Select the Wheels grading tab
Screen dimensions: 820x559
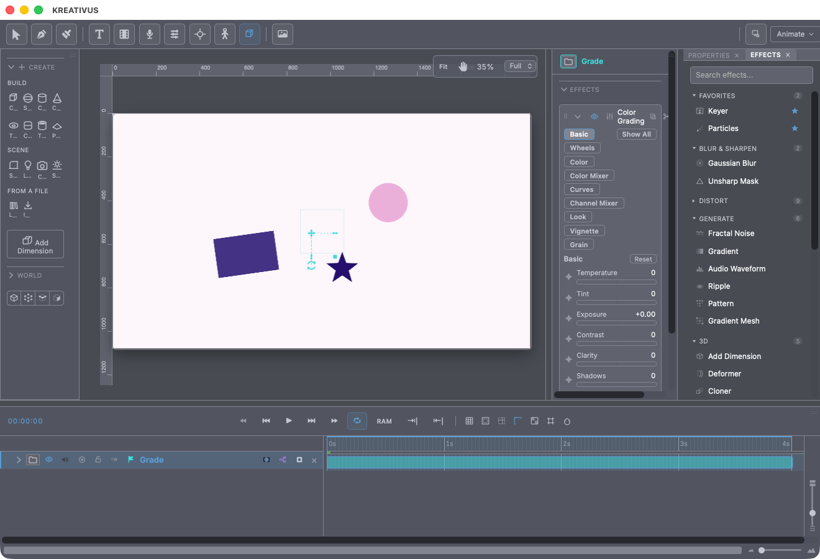click(582, 148)
